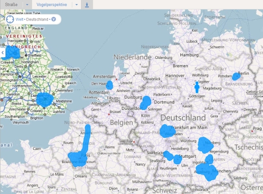Image resolution: width=263 pixels, height=194 pixels.
Task: Click the large Deutschland country label on the map
Action: (183, 118)
